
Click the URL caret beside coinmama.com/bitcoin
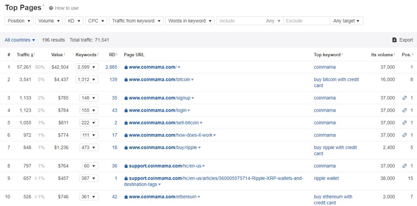[193, 80]
